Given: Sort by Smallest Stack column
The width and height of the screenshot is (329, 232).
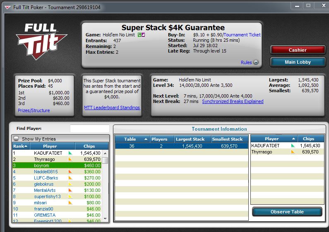Looking at the screenshot, I should [230, 139].
